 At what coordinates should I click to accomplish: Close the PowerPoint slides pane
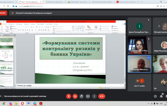tap(15, 35)
